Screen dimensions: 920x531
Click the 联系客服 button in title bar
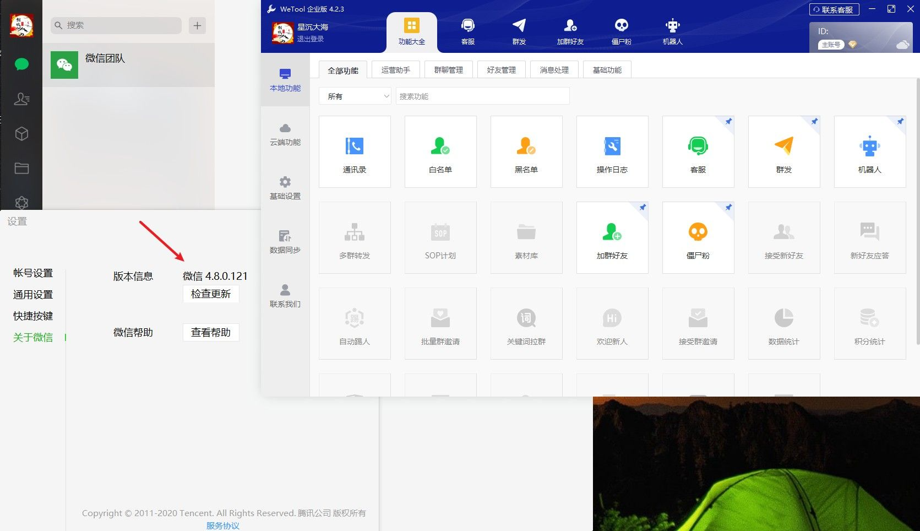coord(834,9)
